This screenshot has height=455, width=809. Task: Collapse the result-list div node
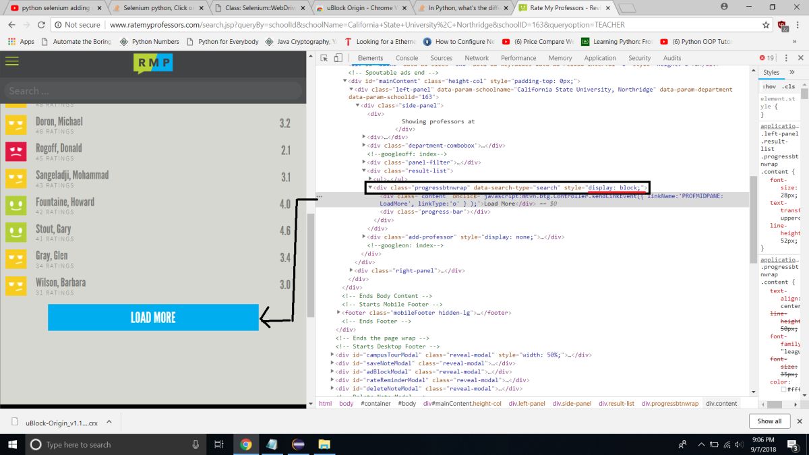pos(365,171)
